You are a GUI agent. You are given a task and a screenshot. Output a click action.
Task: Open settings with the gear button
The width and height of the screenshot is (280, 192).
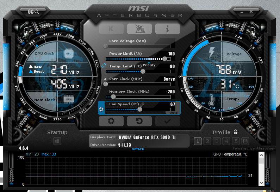pos(111,121)
